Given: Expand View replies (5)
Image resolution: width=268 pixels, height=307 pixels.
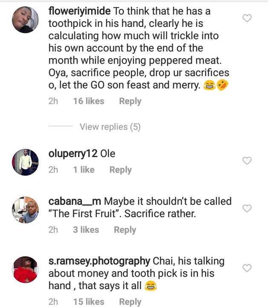Looking at the screenshot, I should click(x=110, y=127).
